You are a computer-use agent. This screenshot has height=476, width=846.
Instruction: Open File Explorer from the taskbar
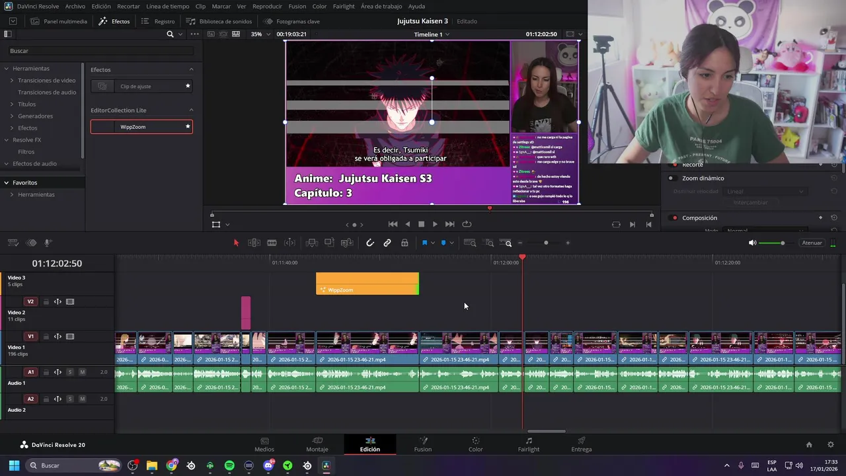click(152, 465)
